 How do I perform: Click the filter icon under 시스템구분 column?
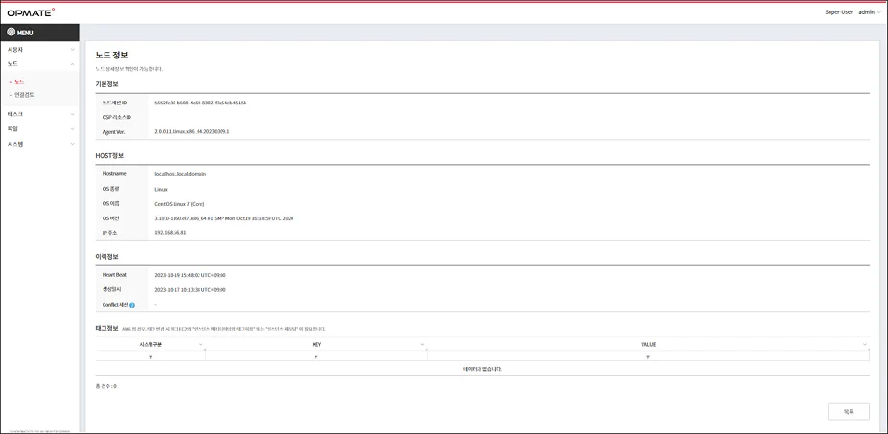pos(150,357)
